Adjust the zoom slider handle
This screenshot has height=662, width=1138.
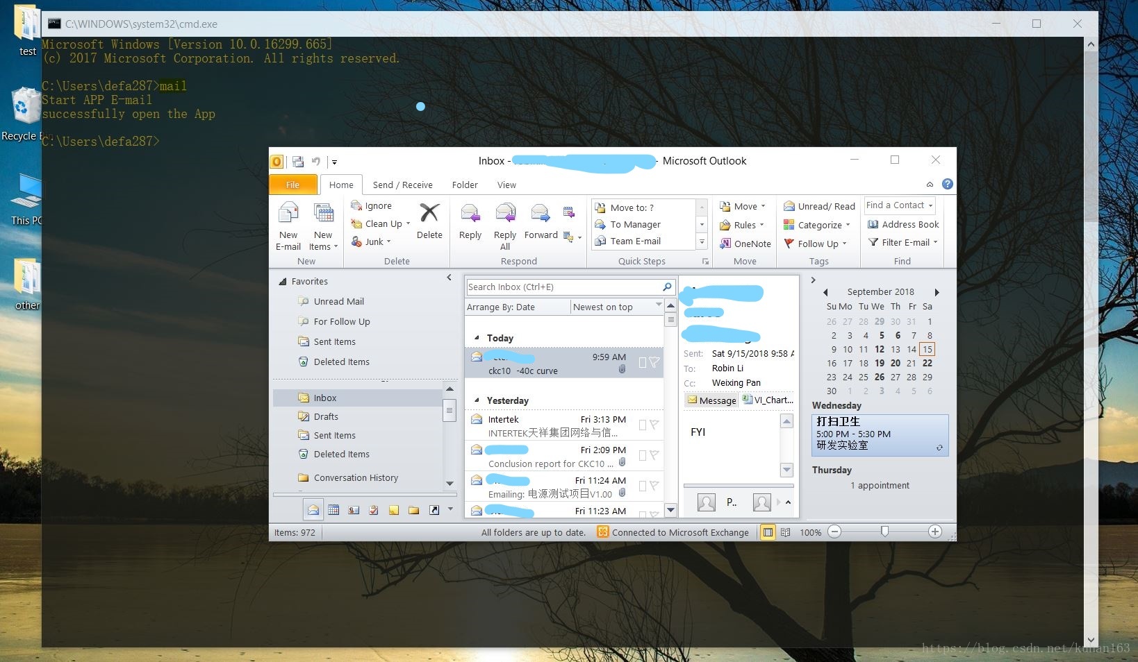884,532
